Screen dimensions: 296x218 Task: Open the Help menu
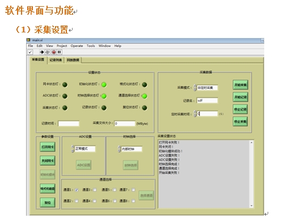pos(118,46)
